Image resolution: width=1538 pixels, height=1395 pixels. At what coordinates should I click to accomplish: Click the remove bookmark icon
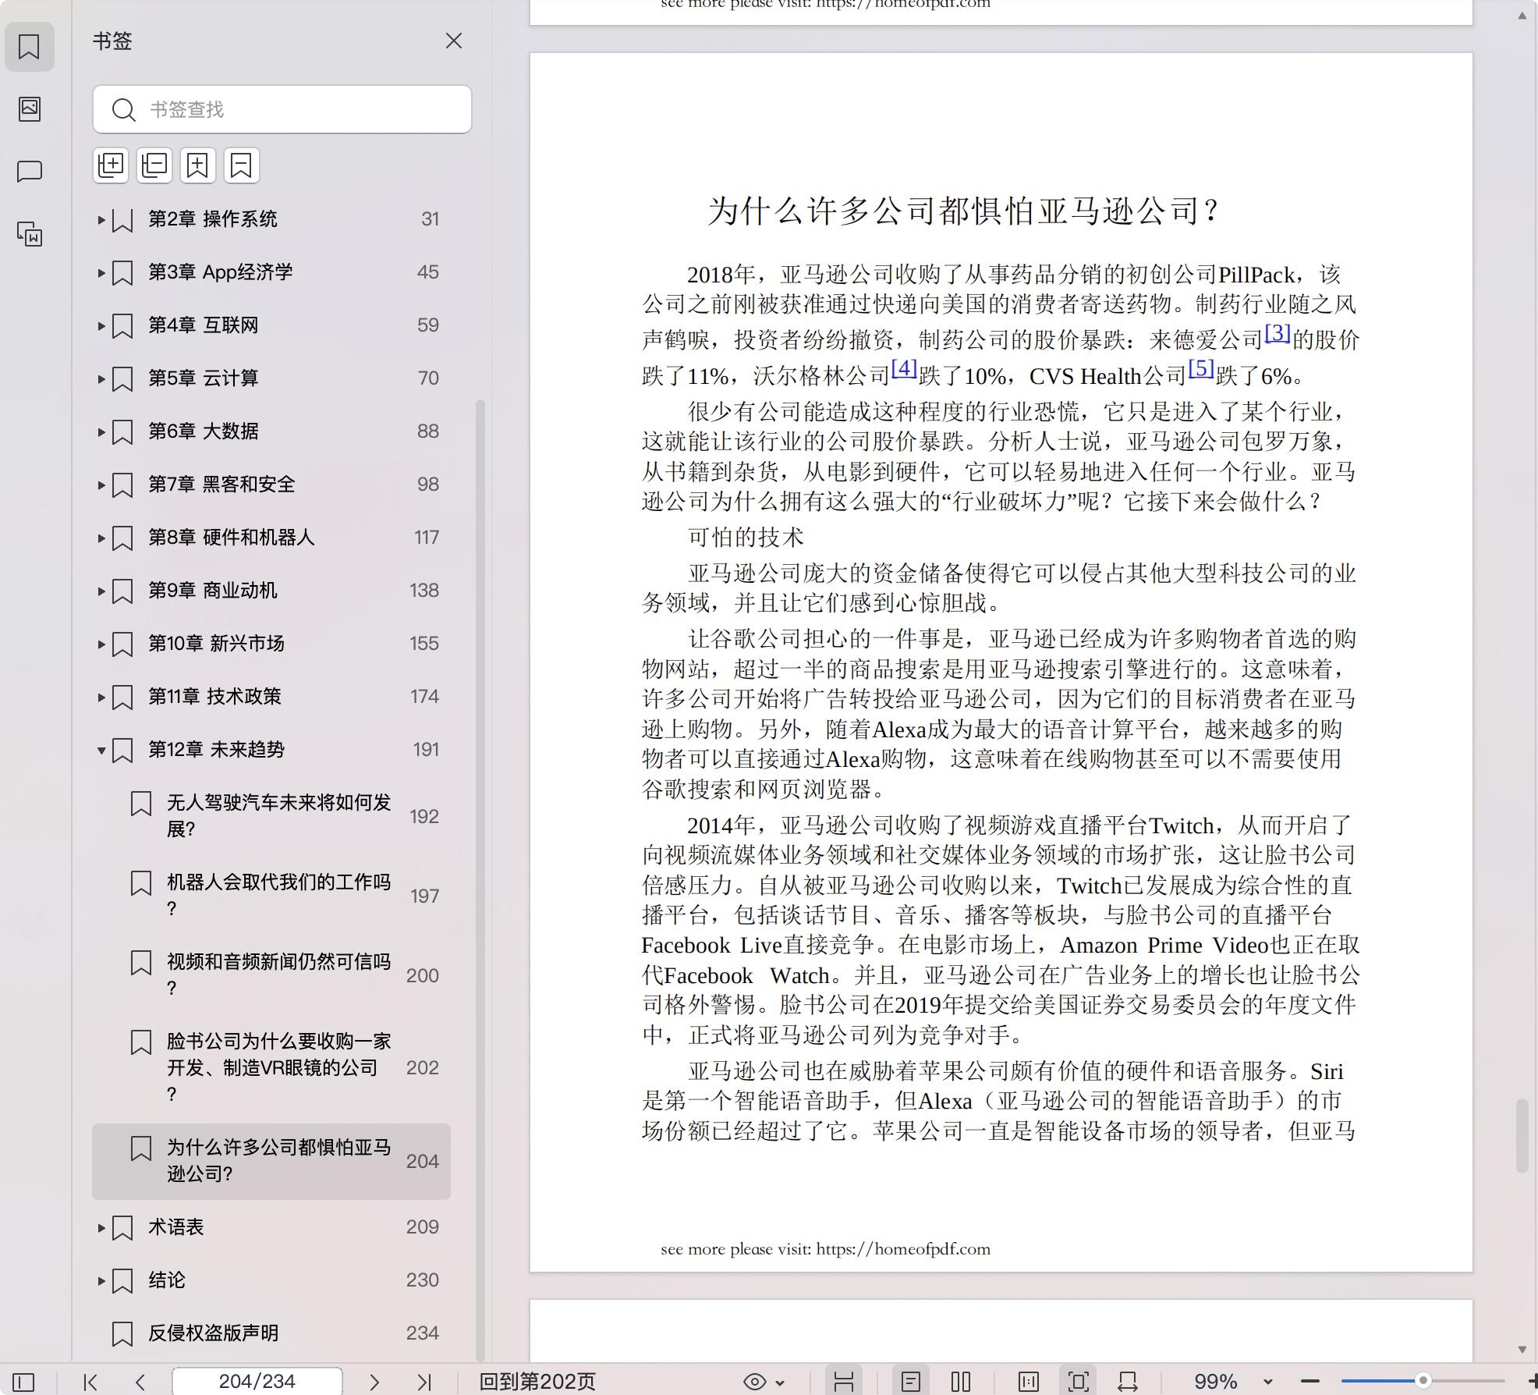(x=242, y=165)
